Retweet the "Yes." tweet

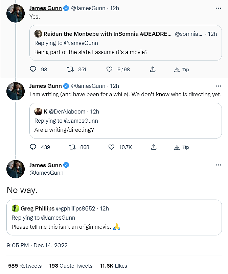tap(71, 69)
